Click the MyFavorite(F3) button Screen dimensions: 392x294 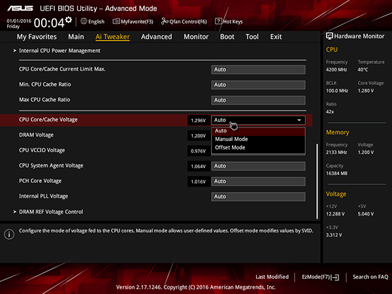(133, 22)
